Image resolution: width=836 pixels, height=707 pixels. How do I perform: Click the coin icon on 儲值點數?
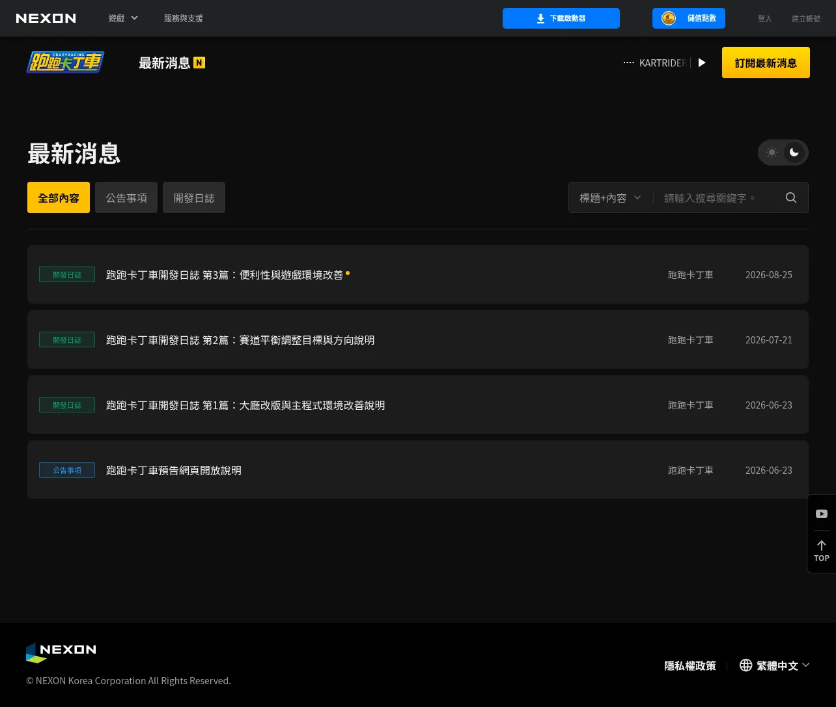click(669, 18)
